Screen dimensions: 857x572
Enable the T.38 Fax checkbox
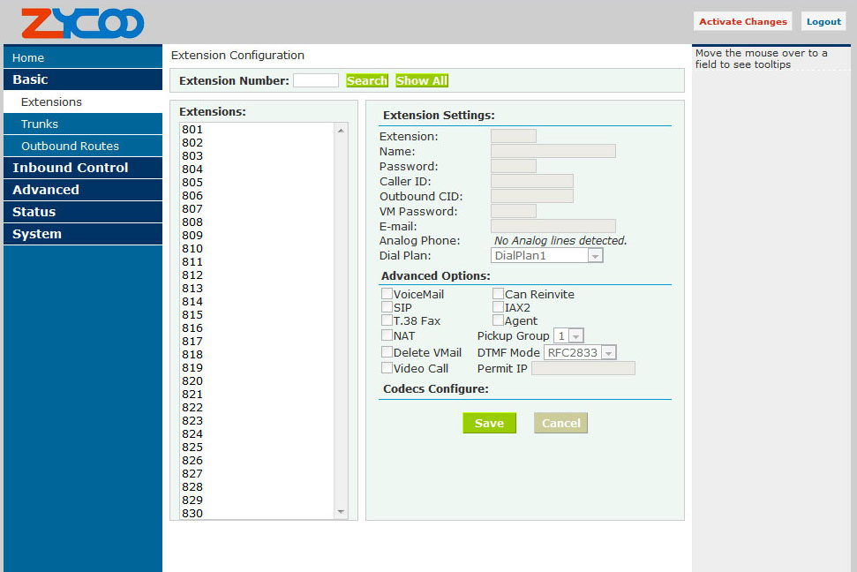387,320
